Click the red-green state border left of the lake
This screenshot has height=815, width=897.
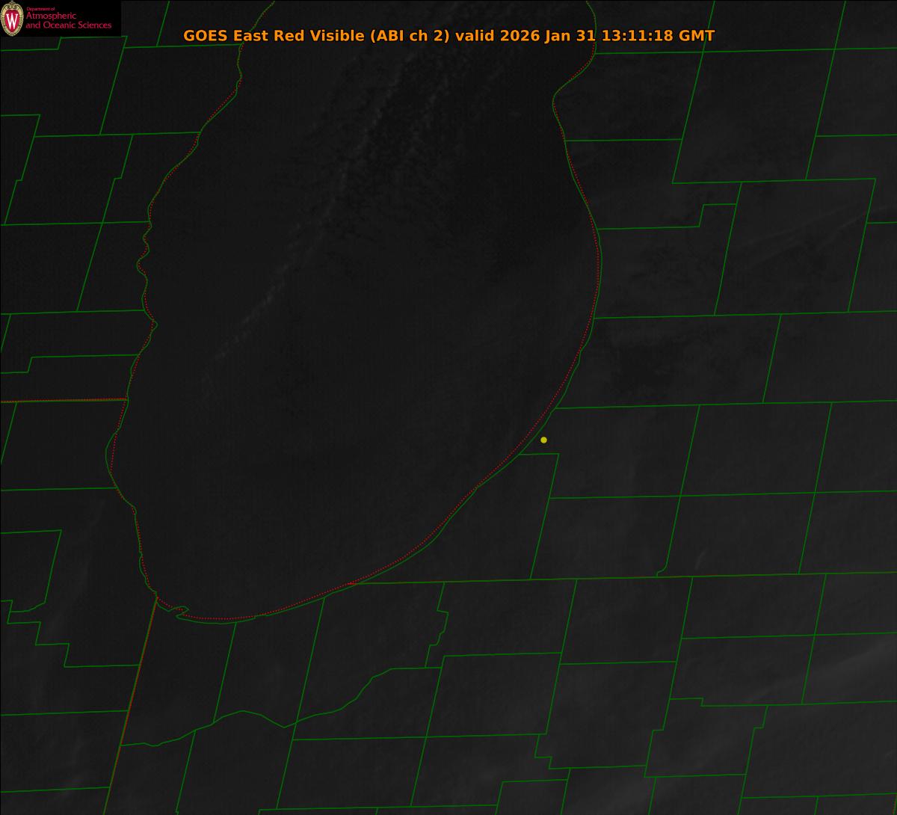coord(60,401)
